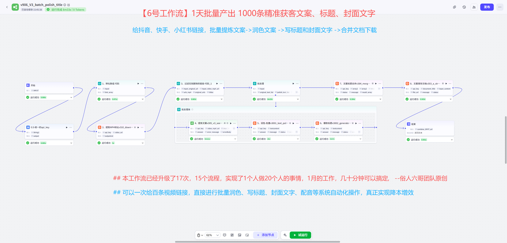The width and height of the screenshot is (507, 243).
Task: Go back using the top-left arrow
Action: tap(7, 7)
